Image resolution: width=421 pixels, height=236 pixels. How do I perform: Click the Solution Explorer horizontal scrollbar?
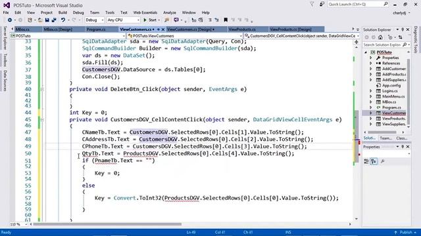382,132
